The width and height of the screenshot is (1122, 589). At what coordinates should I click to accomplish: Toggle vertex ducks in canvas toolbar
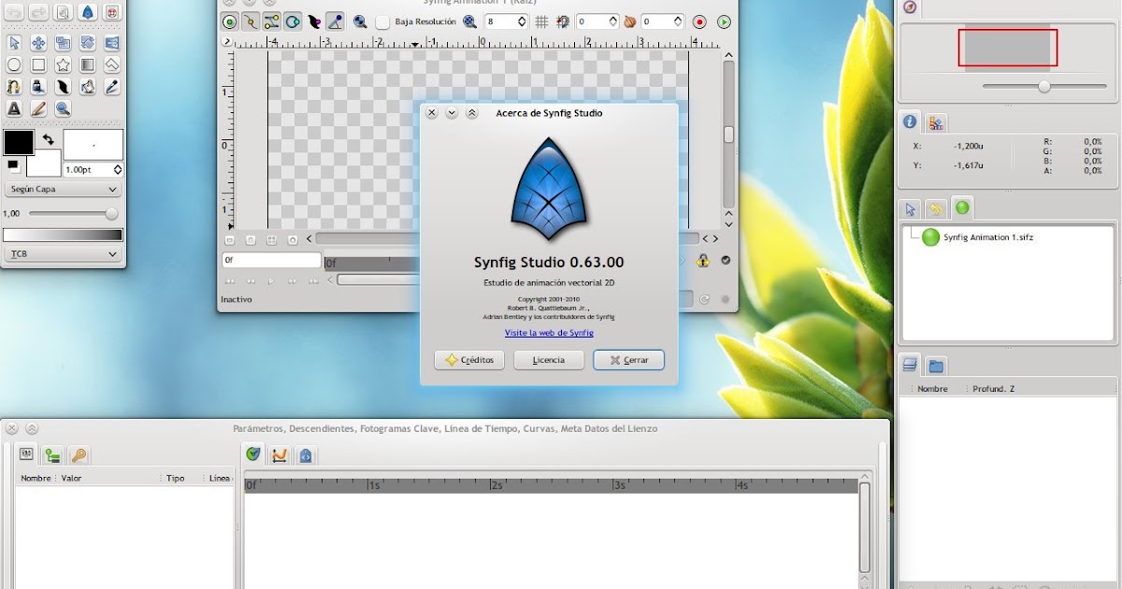pos(251,22)
